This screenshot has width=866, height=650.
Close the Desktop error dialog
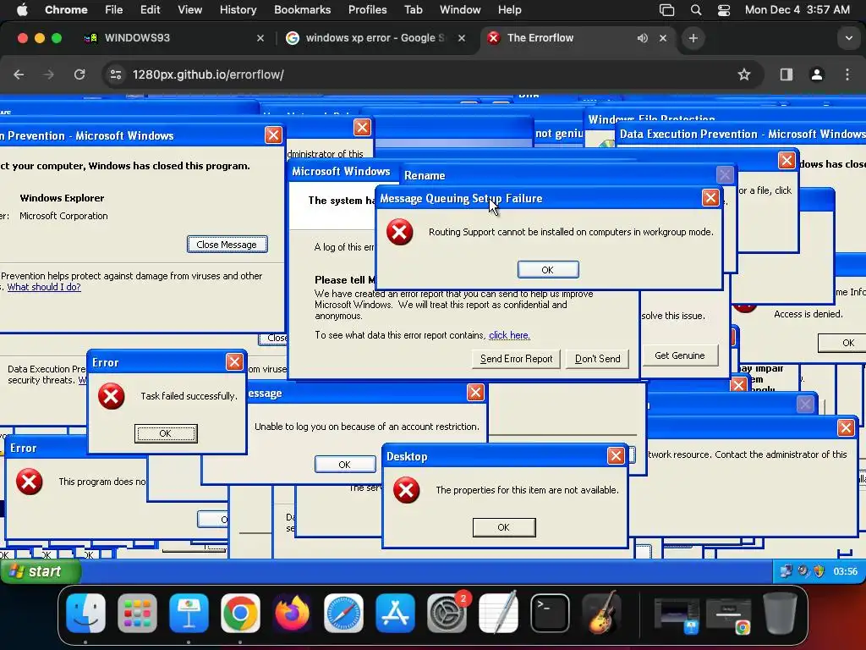(616, 455)
